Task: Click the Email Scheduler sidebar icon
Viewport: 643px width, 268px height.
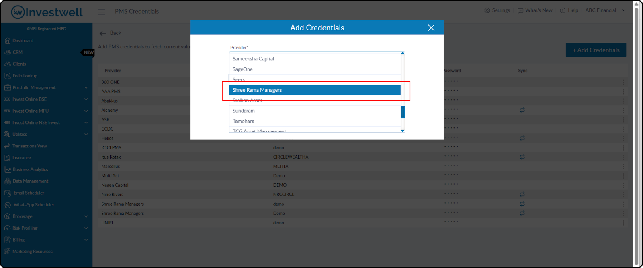Action: click(8, 193)
